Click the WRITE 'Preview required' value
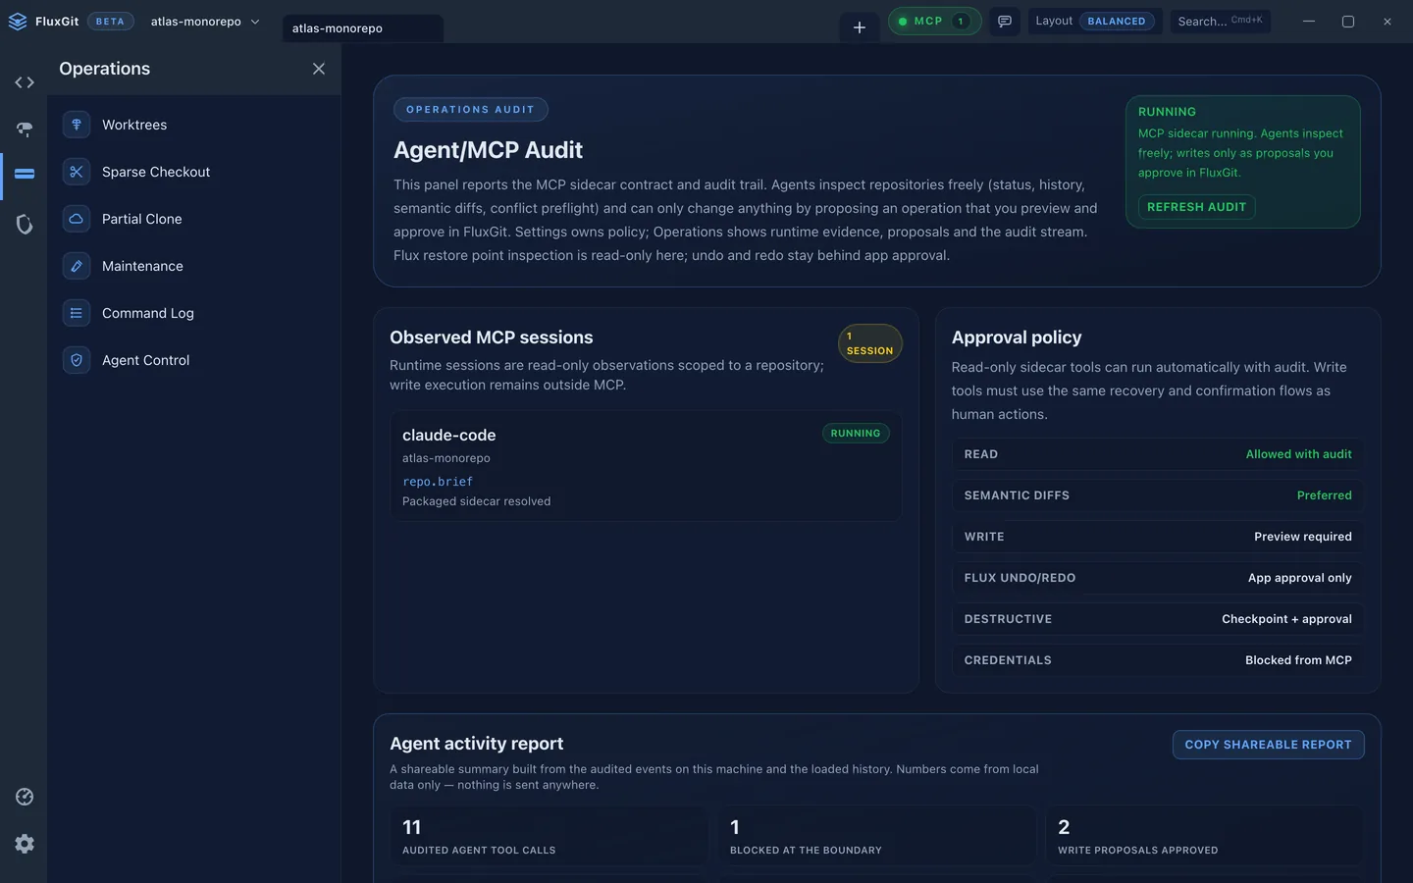This screenshot has height=883, width=1413. click(x=1302, y=537)
